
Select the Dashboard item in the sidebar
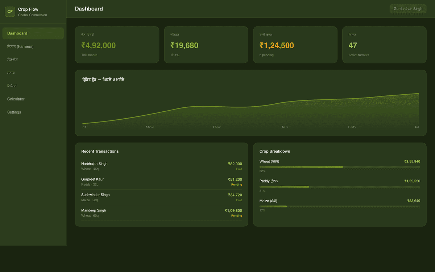tap(33, 33)
